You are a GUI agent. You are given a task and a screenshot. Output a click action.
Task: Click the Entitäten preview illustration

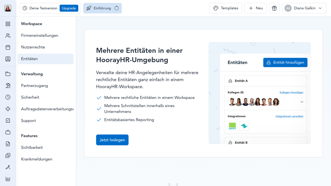click(x=260, y=93)
